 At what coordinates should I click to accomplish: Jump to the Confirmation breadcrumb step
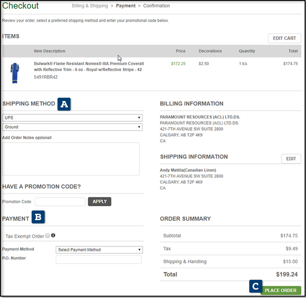(156, 6)
